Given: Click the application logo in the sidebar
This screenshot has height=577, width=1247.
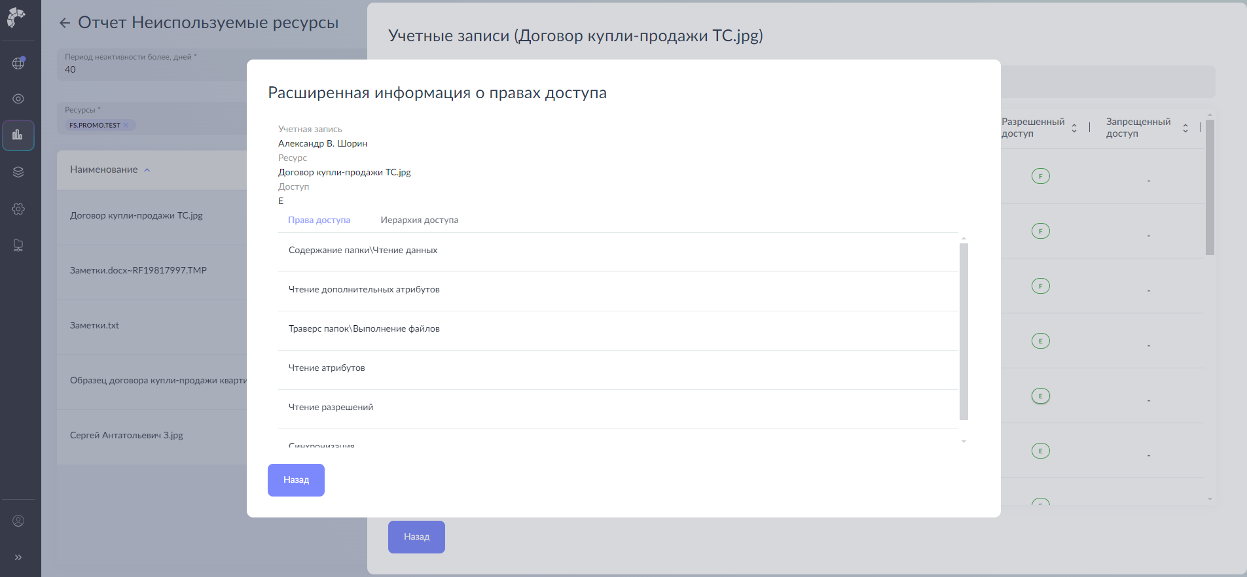Looking at the screenshot, I should click(x=16, y=18).
